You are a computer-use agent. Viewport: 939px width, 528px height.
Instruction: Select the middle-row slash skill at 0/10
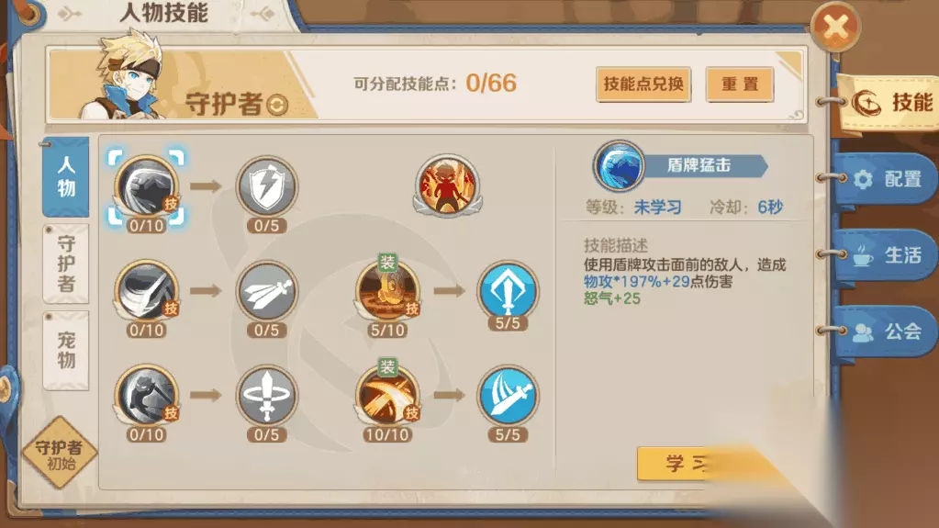click(147, 291)
